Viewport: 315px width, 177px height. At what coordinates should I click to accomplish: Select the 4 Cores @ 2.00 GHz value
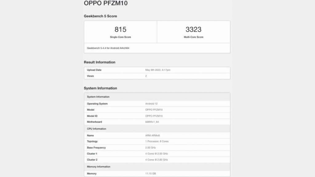(157, 154)
